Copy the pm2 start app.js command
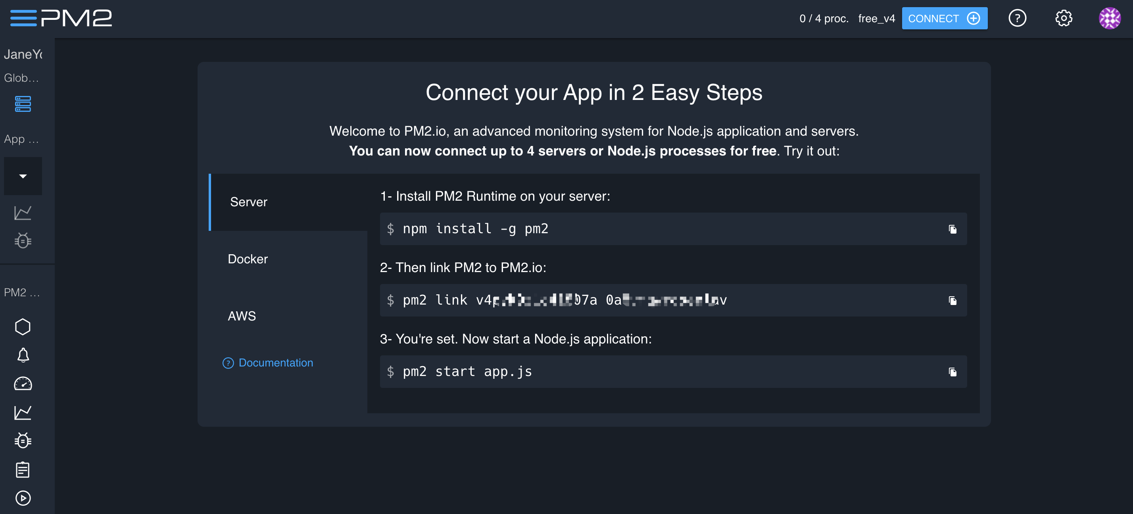Viewport: 1133px width, 514px height. pyautogui.click(x=952, y=372)
